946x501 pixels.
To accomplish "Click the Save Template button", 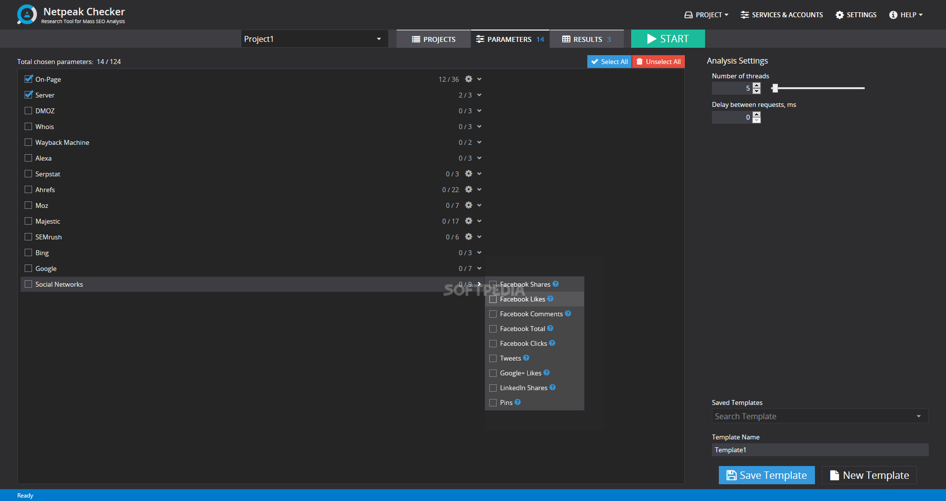I will [x=767, y=475].
